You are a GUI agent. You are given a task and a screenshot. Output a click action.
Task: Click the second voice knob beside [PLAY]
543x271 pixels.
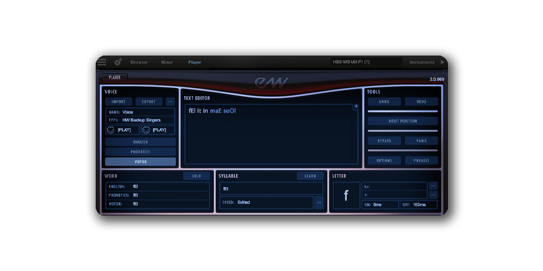[x=146, y=130]
